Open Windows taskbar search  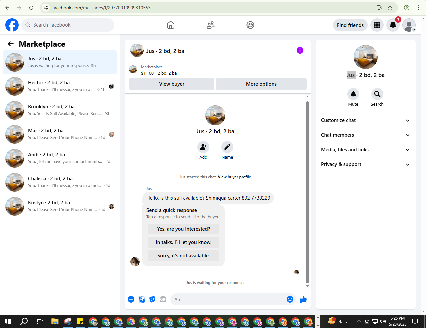click(24, 321)
